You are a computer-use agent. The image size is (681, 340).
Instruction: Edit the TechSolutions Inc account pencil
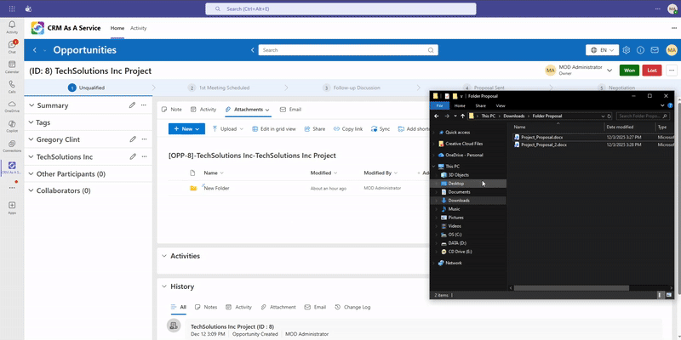(x=133, y=156)
